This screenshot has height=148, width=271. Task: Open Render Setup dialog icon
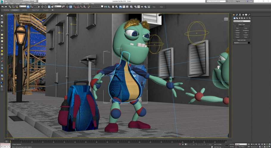tap(135, 7)
